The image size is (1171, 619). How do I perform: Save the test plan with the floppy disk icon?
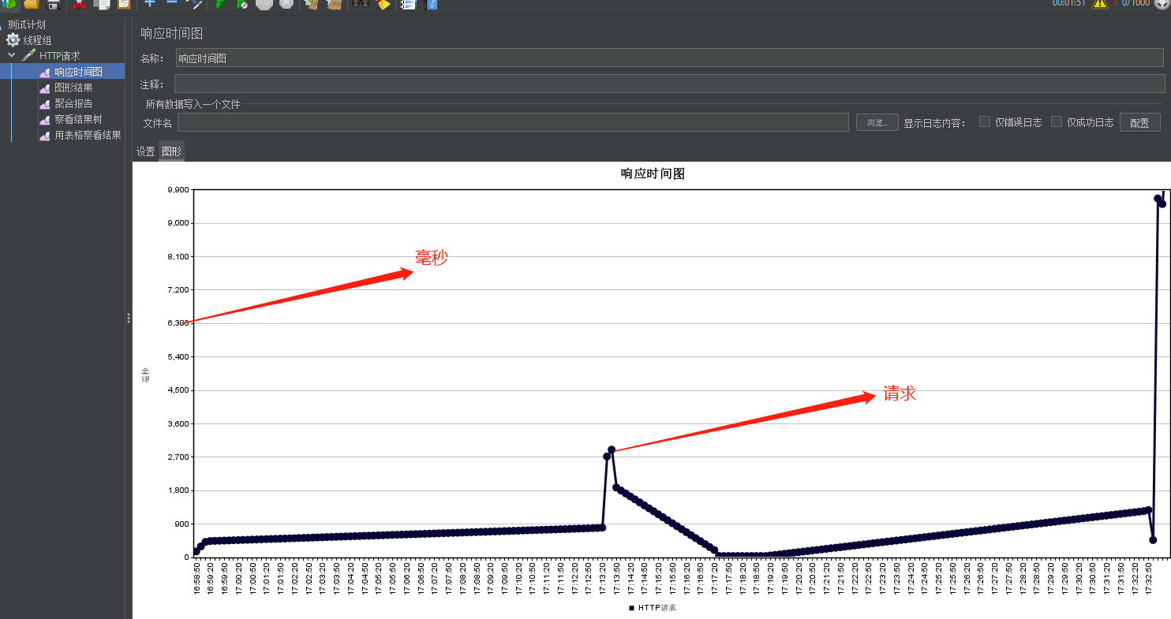(54, 4)
